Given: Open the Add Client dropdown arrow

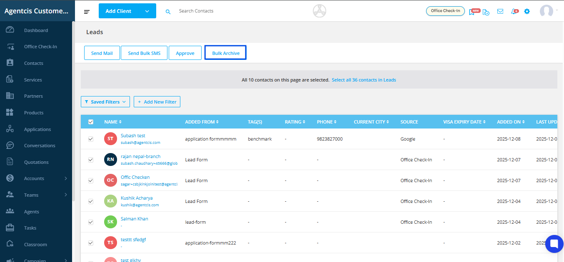Looking at the screenshot, I should click(147, 11).
